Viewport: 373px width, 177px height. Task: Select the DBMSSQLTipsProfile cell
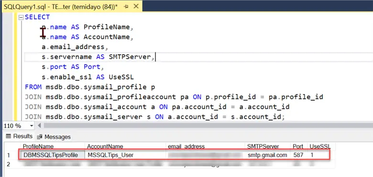pyautogui.click(x=53, y=155)
